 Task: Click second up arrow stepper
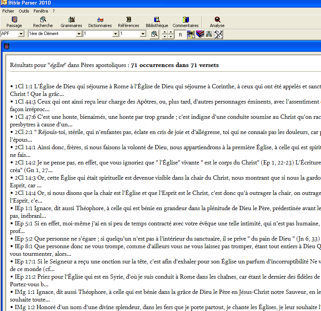171,32
